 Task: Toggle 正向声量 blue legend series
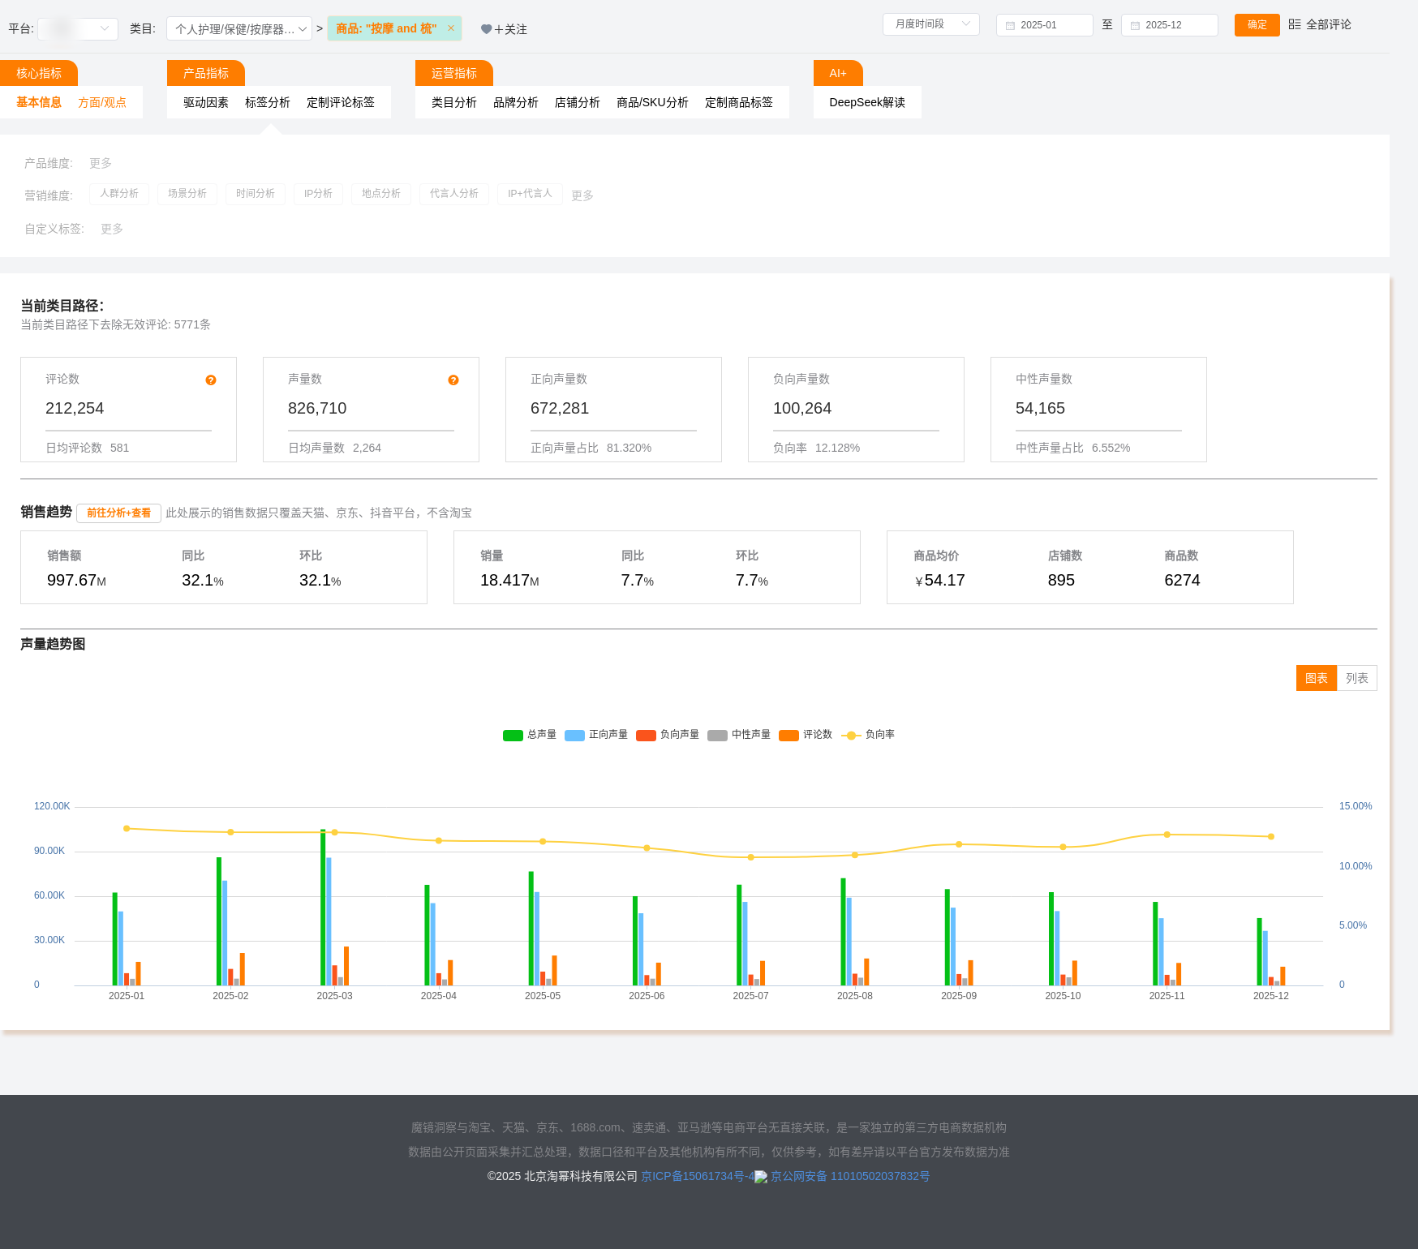pos(574,736)
